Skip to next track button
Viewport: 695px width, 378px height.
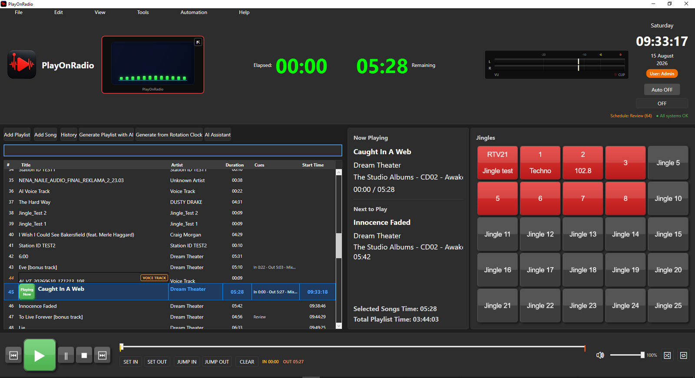click(x=103, y=355)
